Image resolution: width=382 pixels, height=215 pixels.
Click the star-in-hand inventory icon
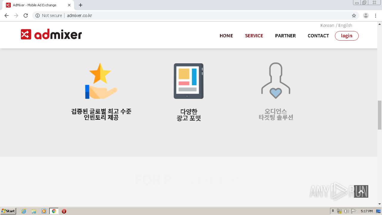click(x=101, y=81)
